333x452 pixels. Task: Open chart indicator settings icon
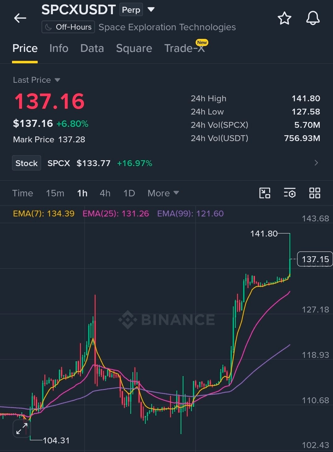coord(289,193)
